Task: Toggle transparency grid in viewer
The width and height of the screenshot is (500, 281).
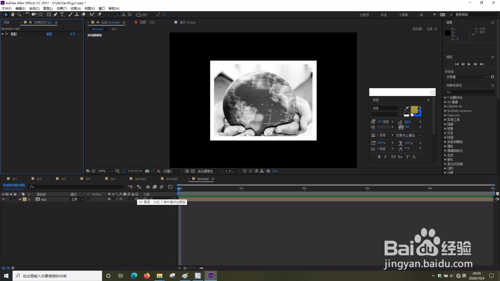Action: 192,171
